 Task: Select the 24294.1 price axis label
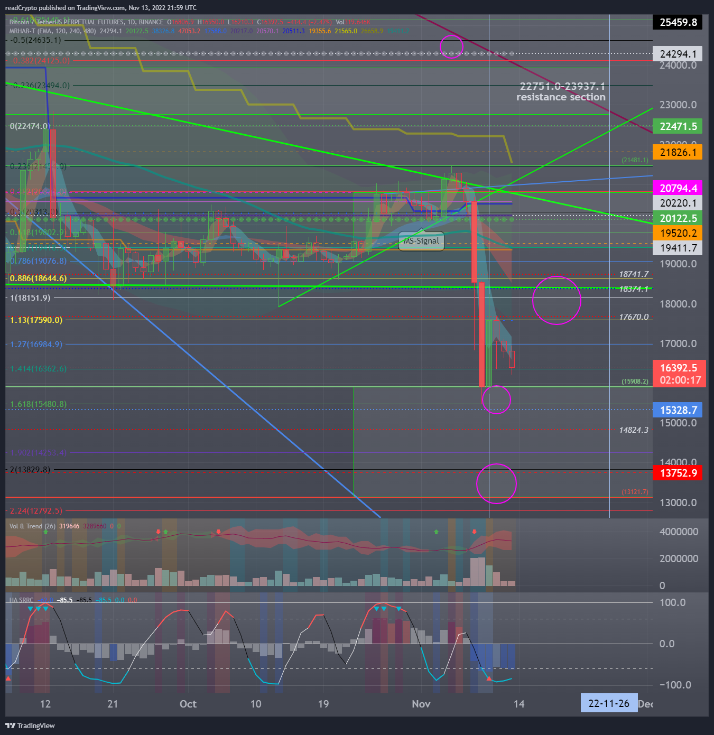tap(678, 54)
